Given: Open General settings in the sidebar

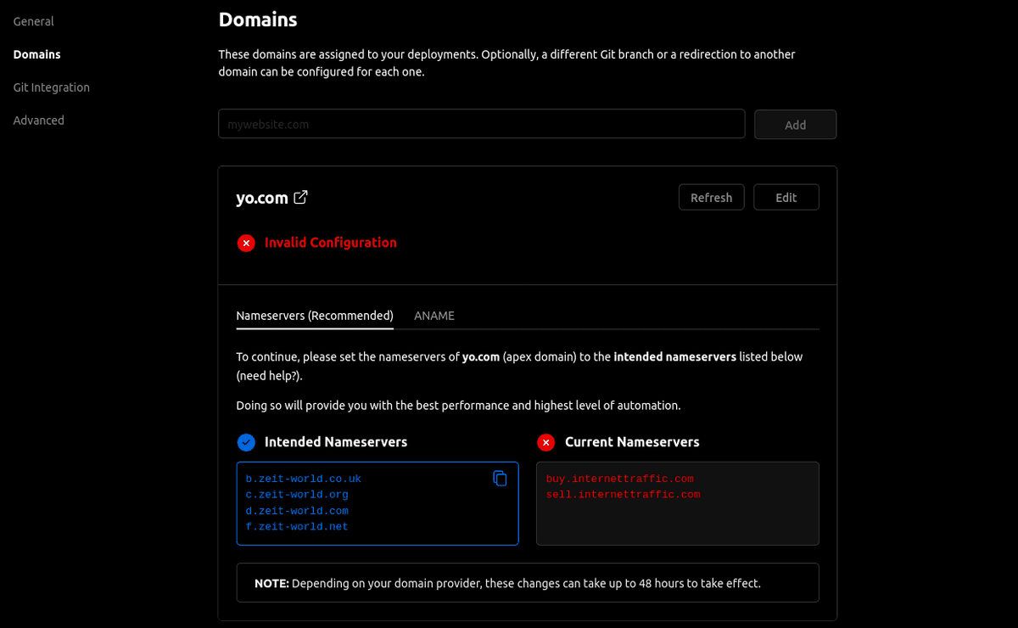Looking at the screenshot, I should [x=33, y=21].
